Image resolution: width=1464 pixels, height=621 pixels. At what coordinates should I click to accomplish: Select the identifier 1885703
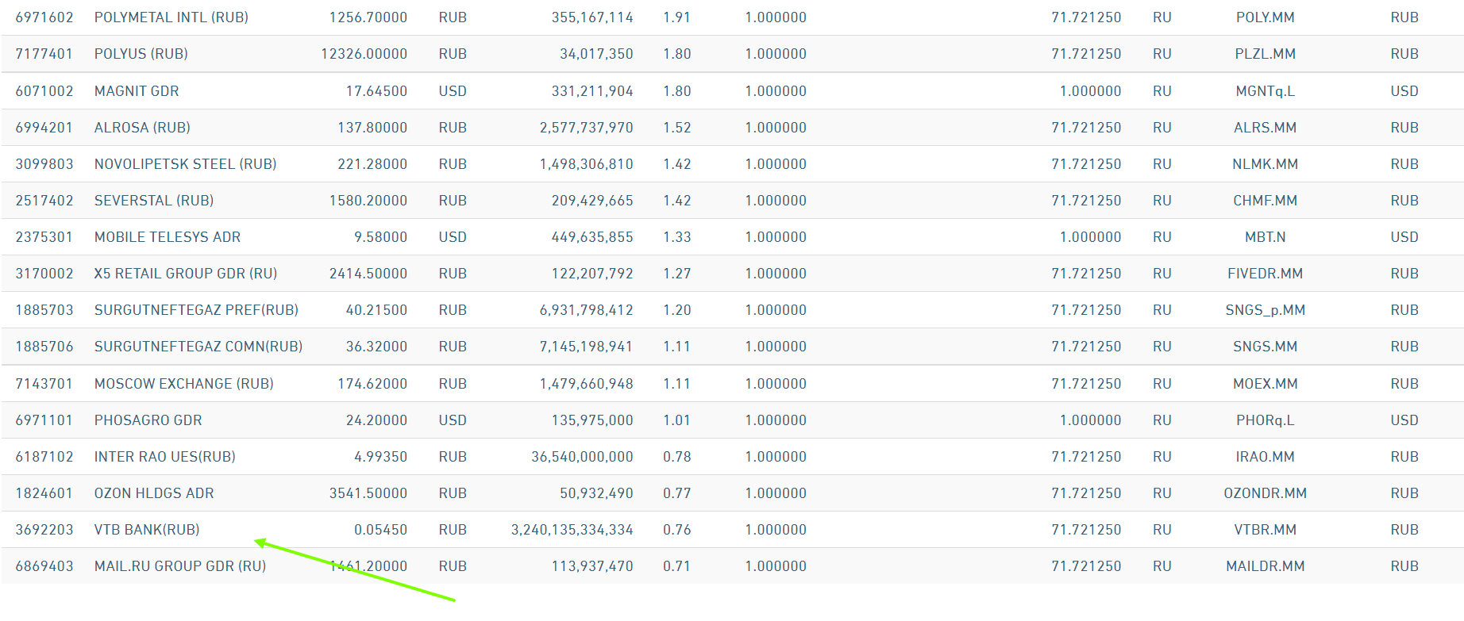(x=44, y=310)
